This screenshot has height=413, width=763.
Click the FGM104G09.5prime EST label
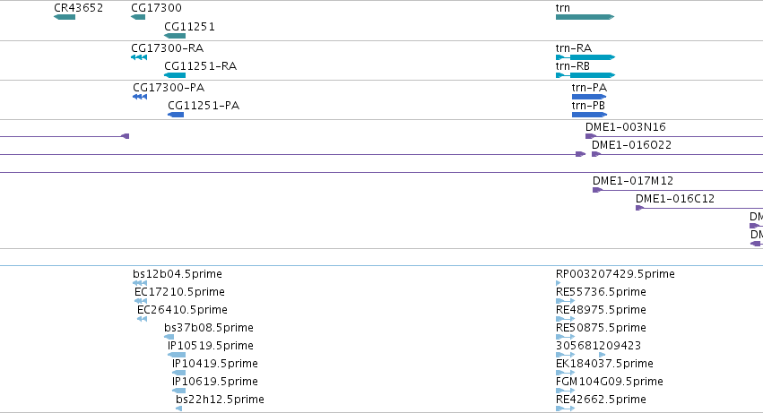click(609, 382)
